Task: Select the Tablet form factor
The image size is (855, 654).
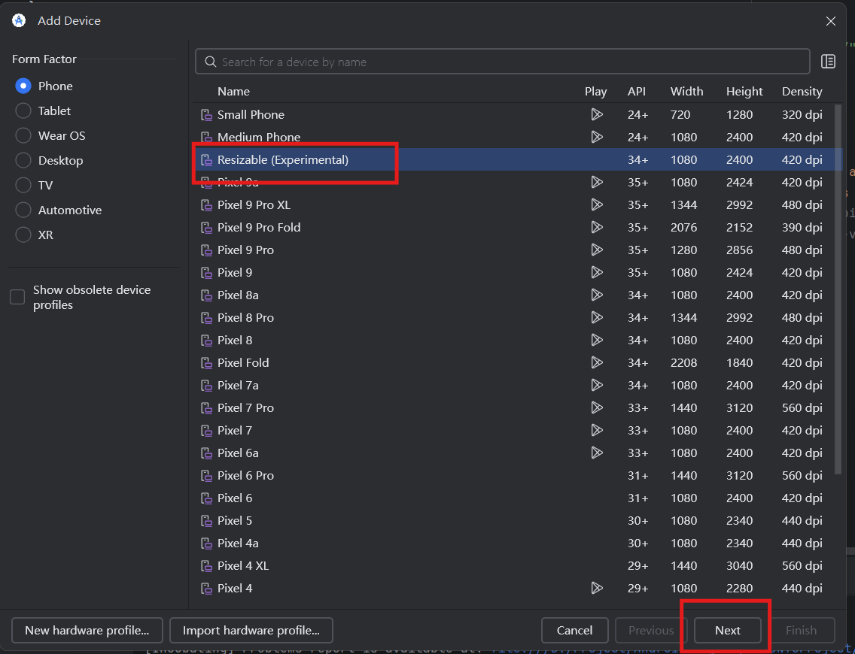Action: coord(23,111)
